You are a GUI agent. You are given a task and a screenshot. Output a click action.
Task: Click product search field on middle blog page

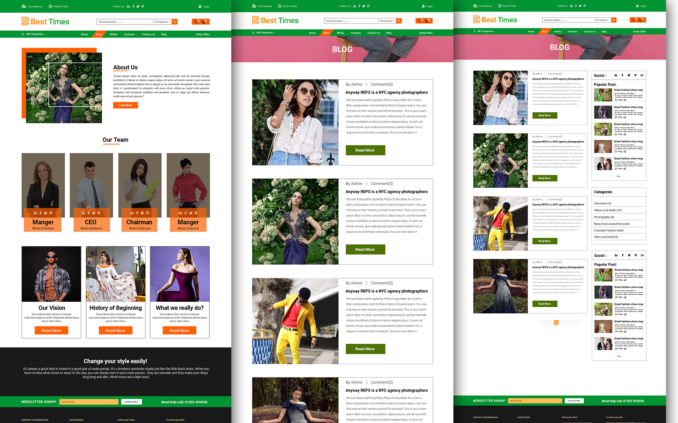coord(351,21)
